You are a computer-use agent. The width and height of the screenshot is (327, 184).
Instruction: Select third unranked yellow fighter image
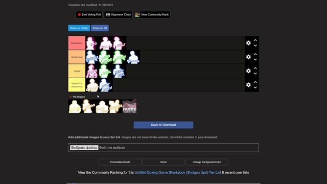click(102, 106)
